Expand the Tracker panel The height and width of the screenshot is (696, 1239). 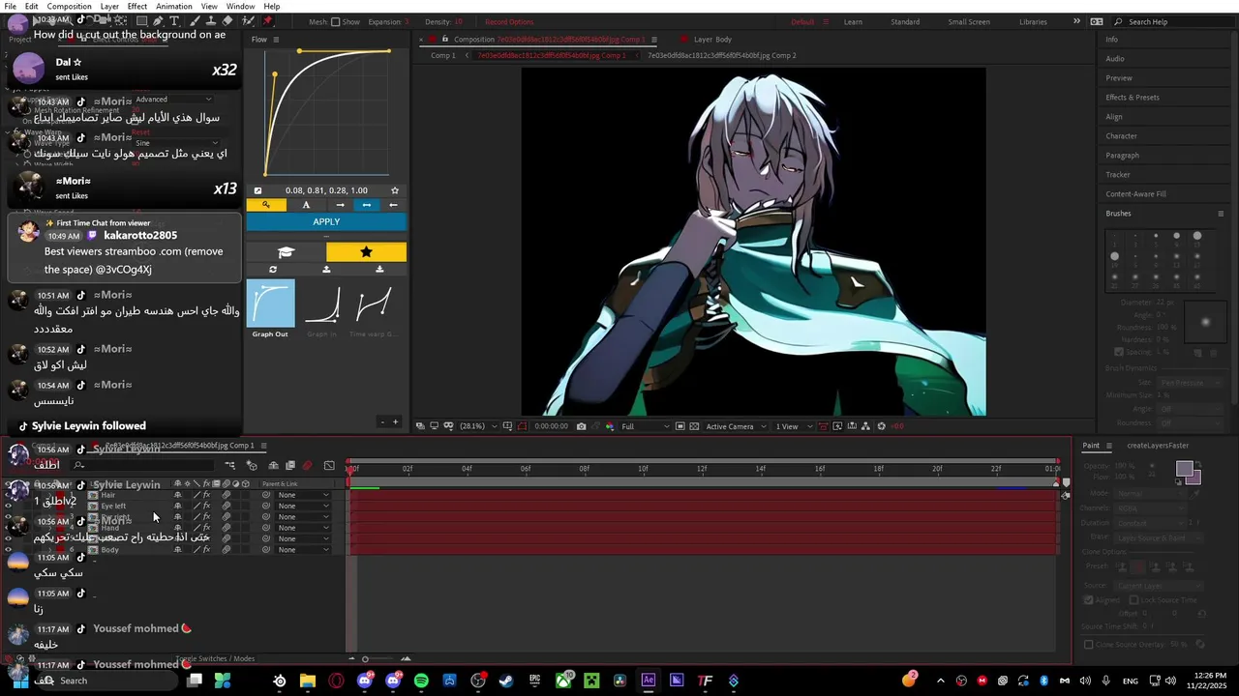click(1118, 175)
